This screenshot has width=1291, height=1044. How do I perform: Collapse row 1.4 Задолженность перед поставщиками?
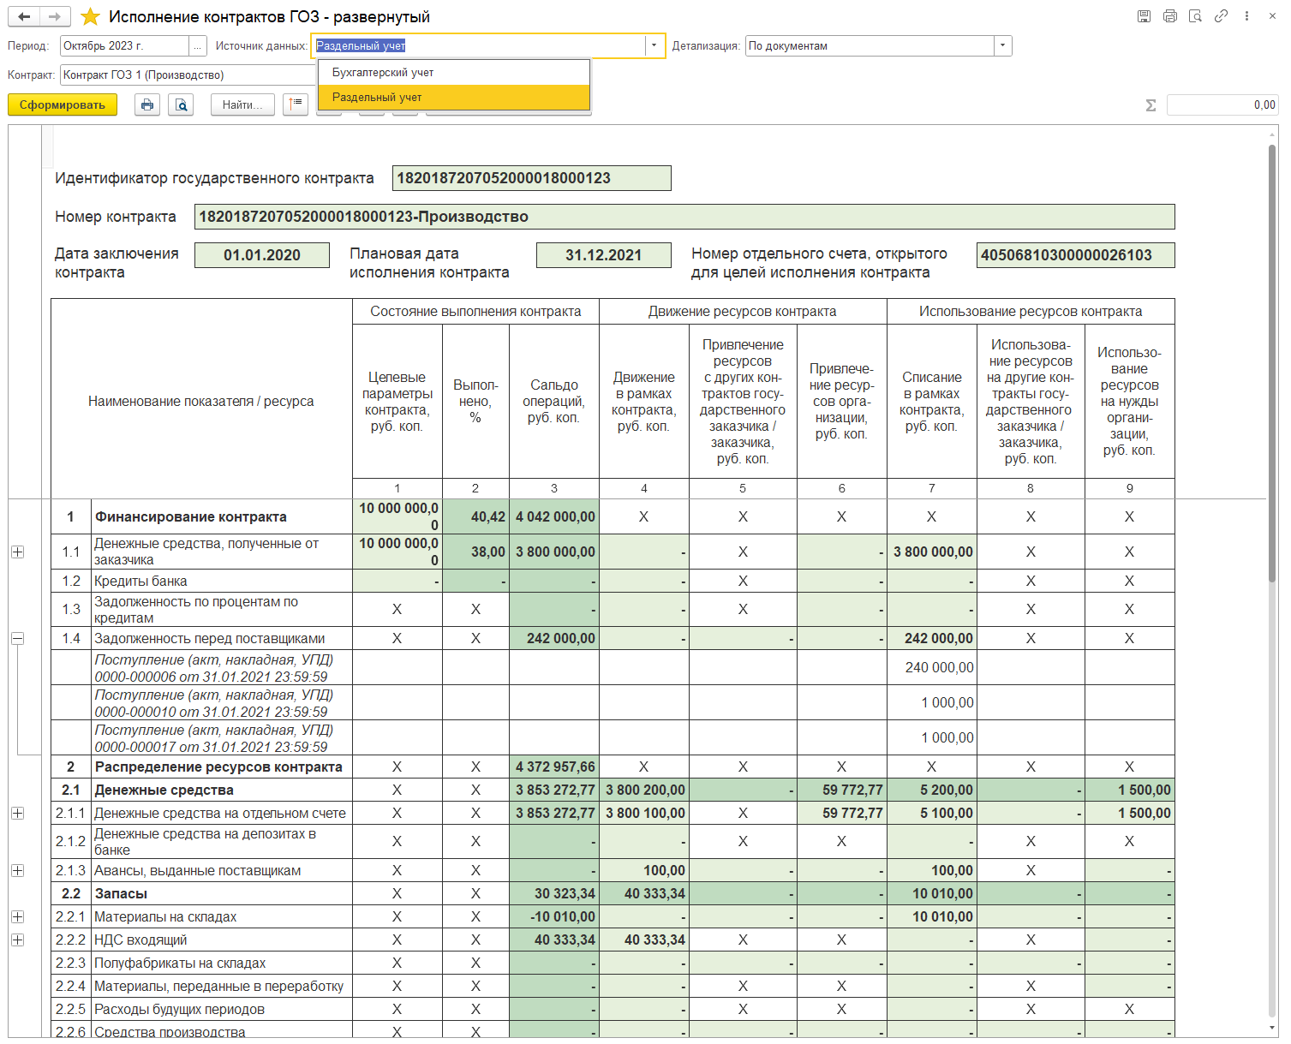point(17,639)
